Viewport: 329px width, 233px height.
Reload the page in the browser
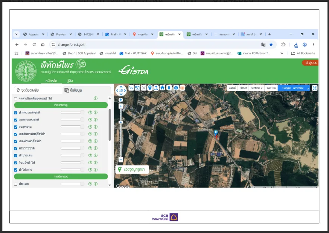point(34,45)
